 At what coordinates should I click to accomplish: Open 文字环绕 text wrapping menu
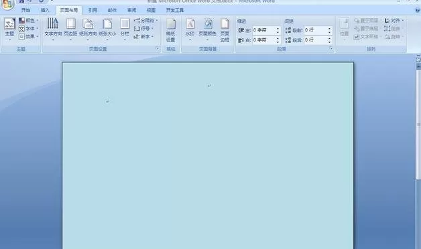tap(367, 37)
